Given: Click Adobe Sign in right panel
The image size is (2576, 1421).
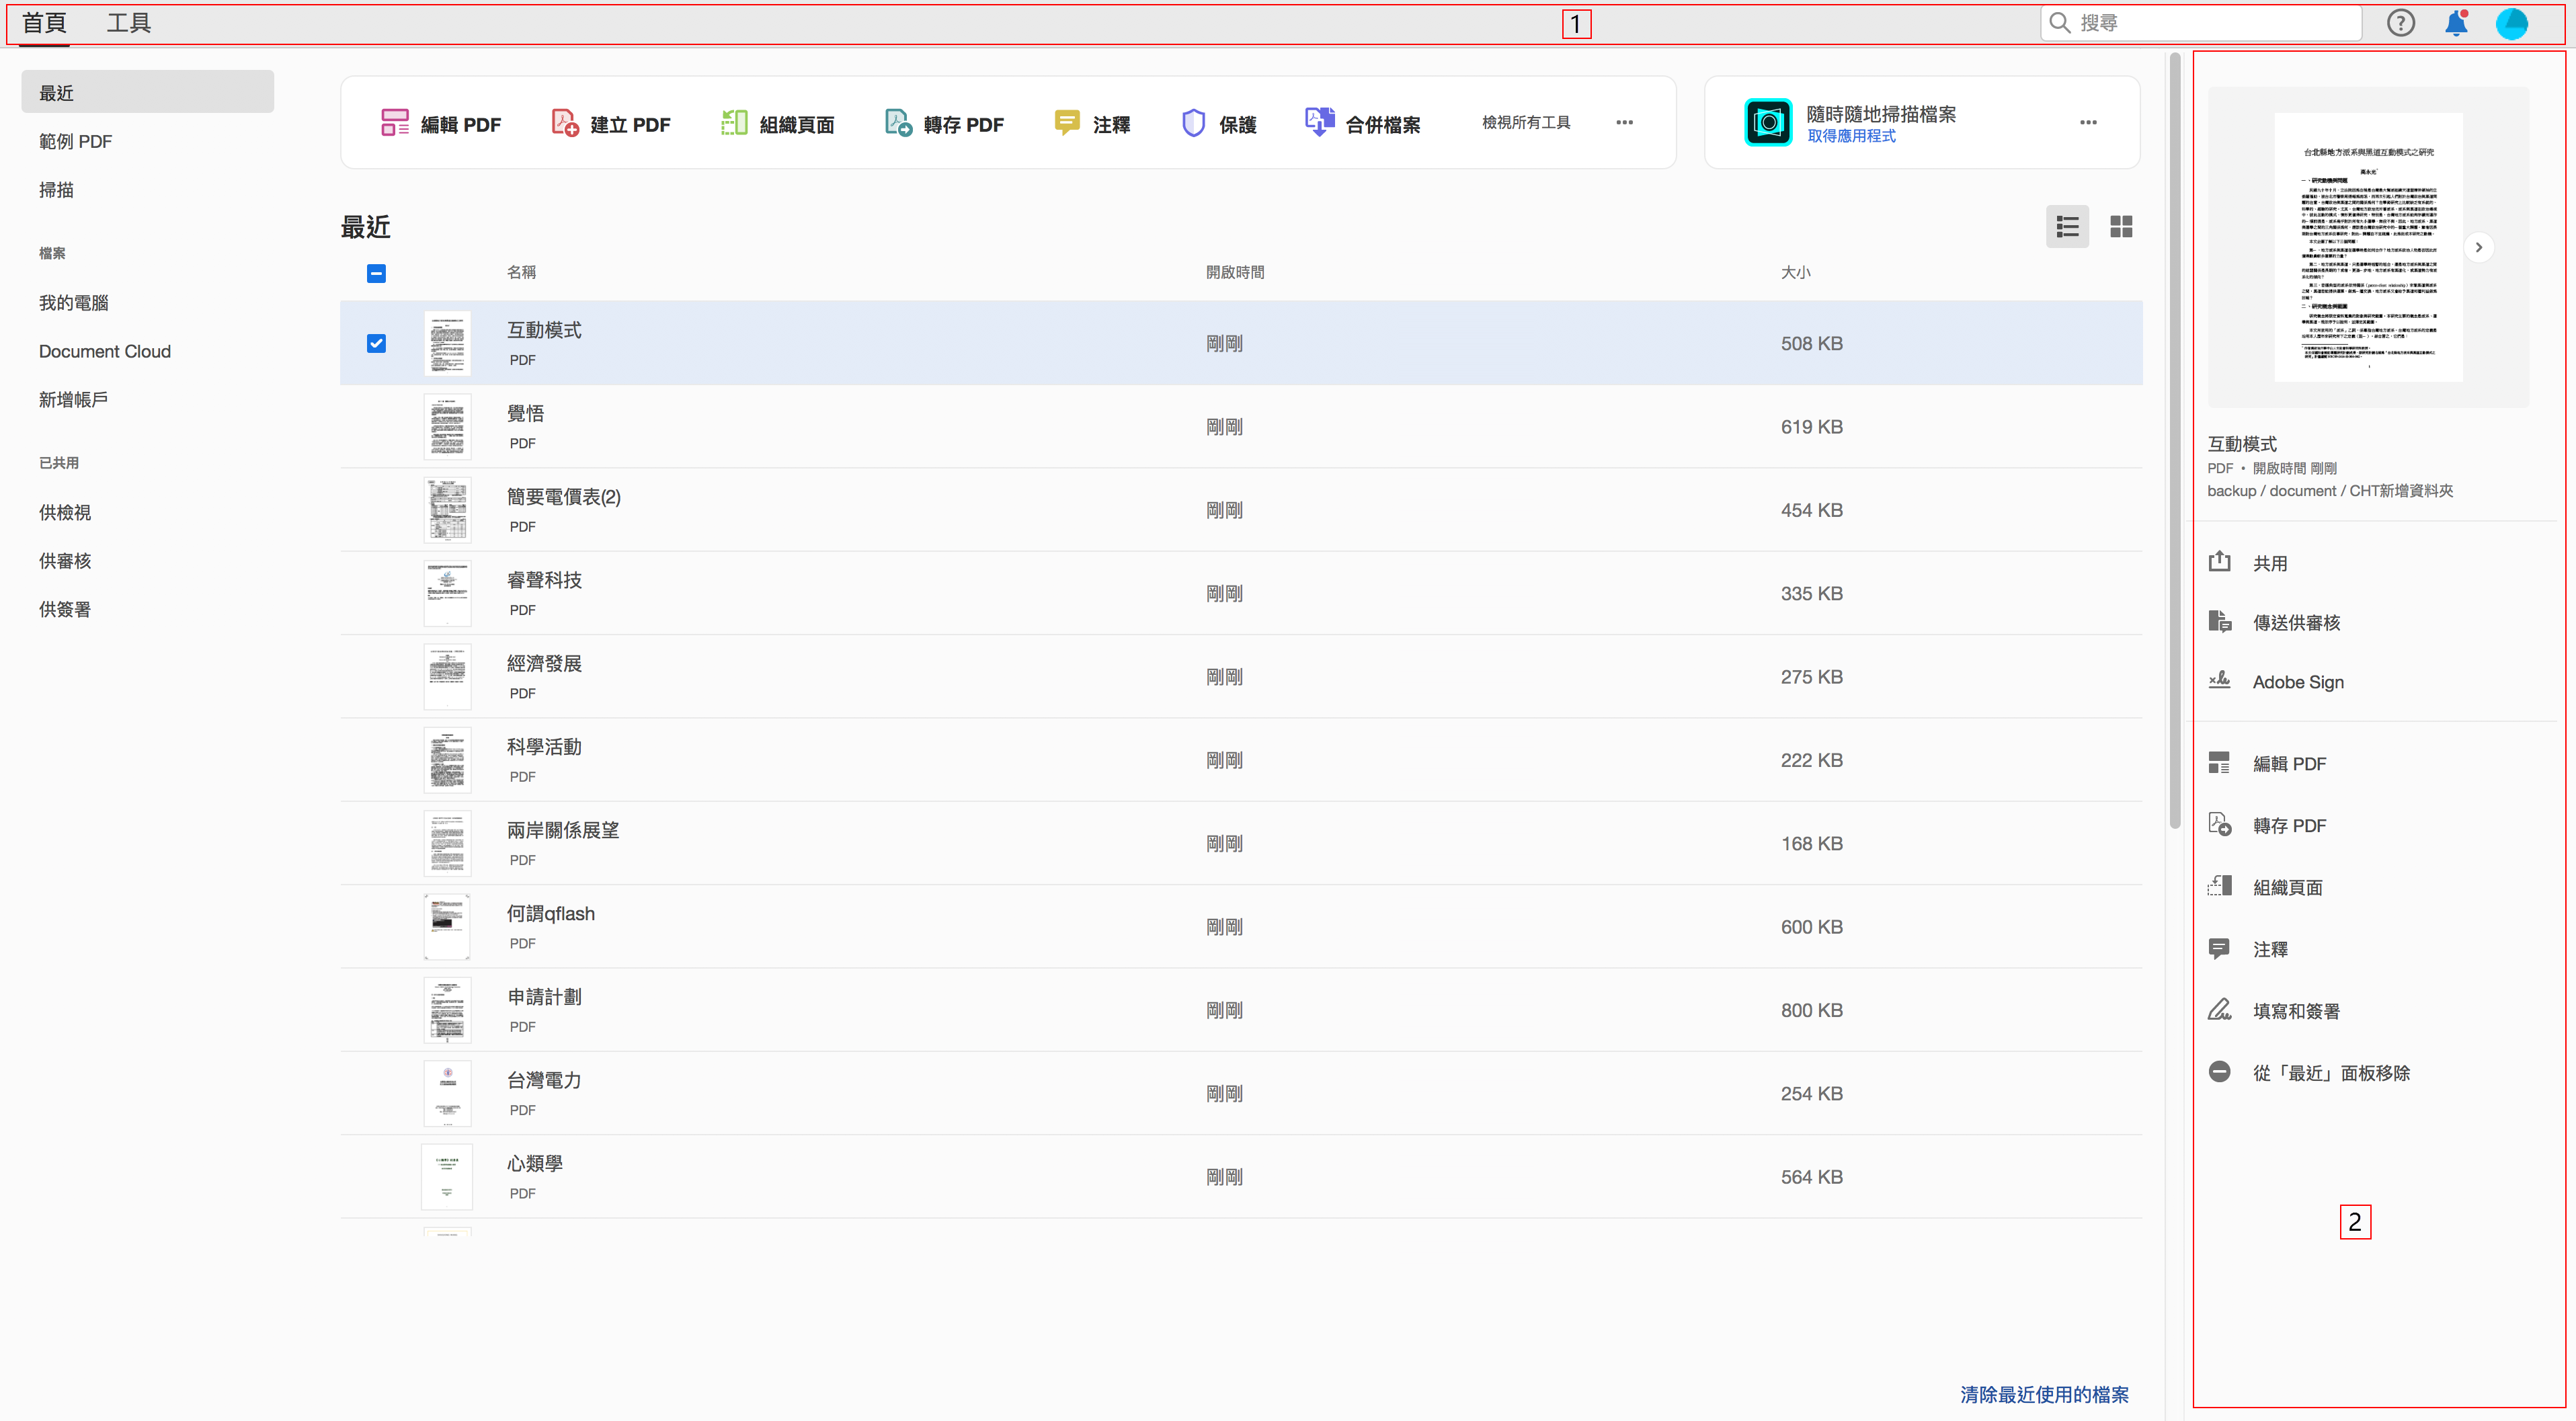Looking at the screenshot, I should 2297,682.
